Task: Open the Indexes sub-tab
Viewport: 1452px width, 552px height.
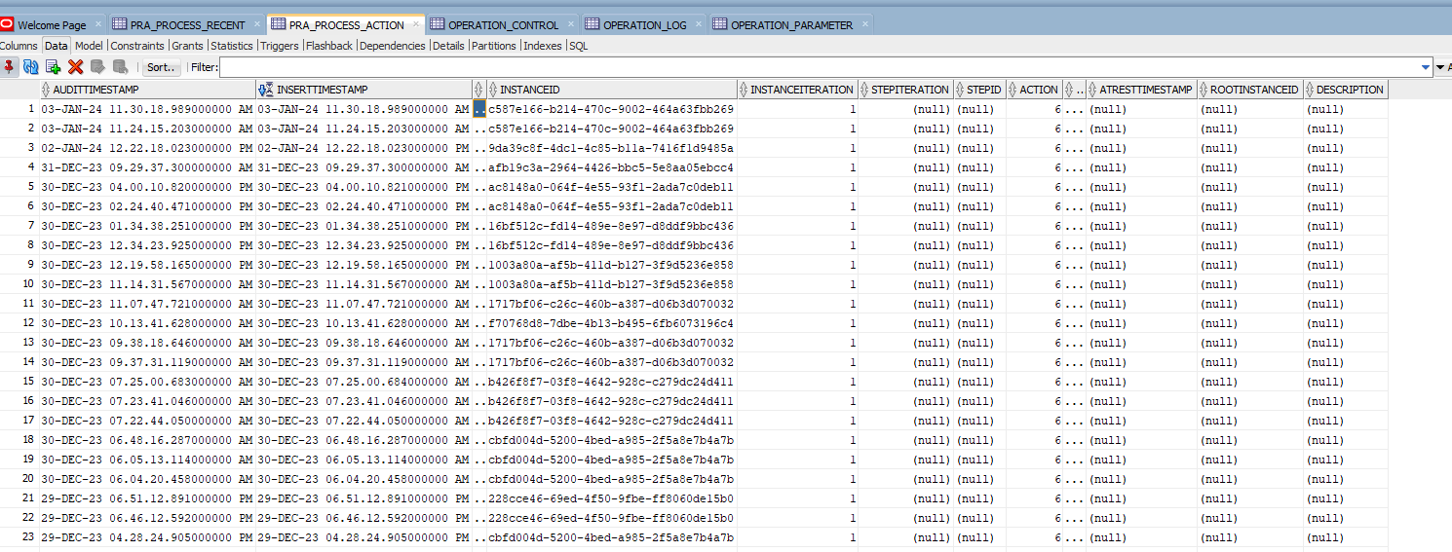Action: [543, 46]
